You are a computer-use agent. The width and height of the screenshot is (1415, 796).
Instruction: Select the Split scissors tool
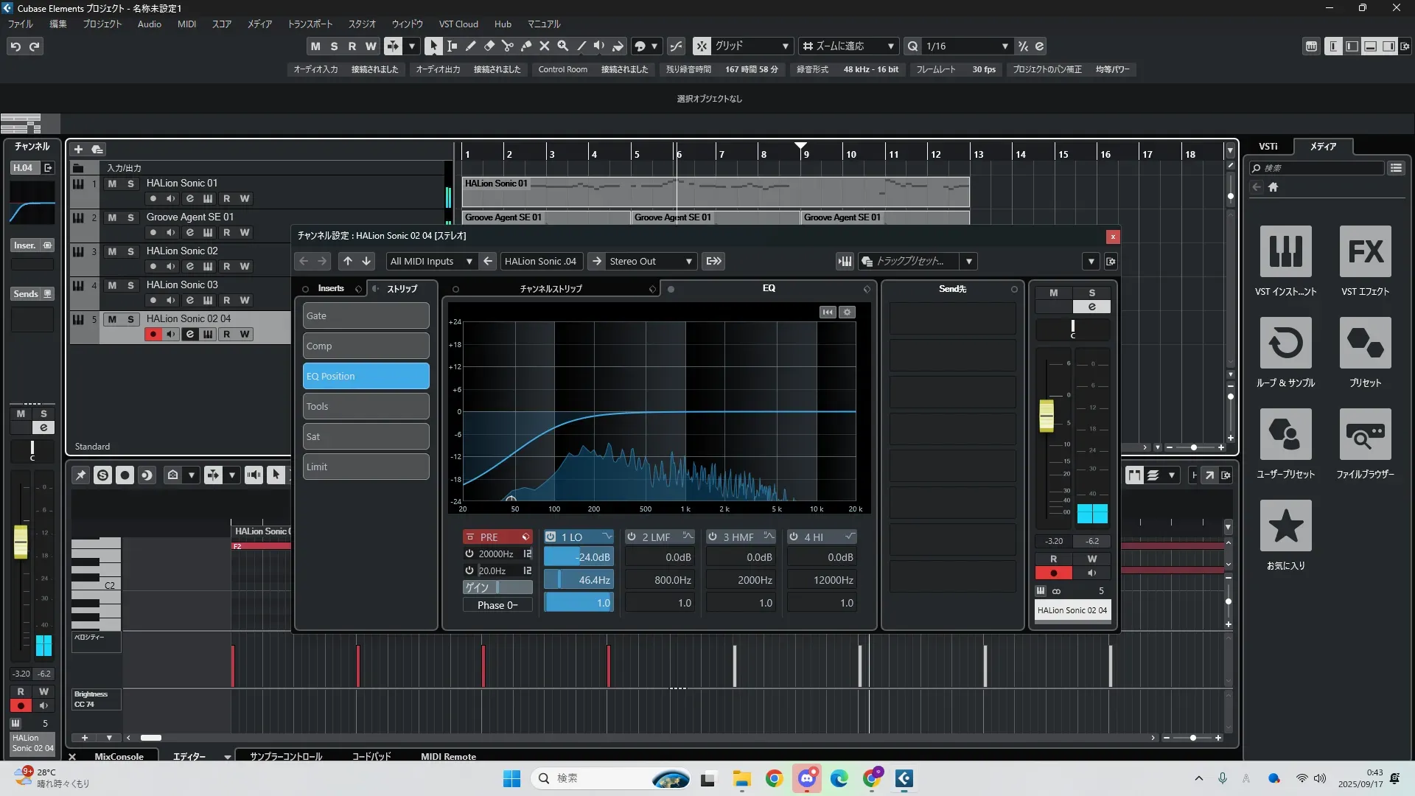point(508,46)
